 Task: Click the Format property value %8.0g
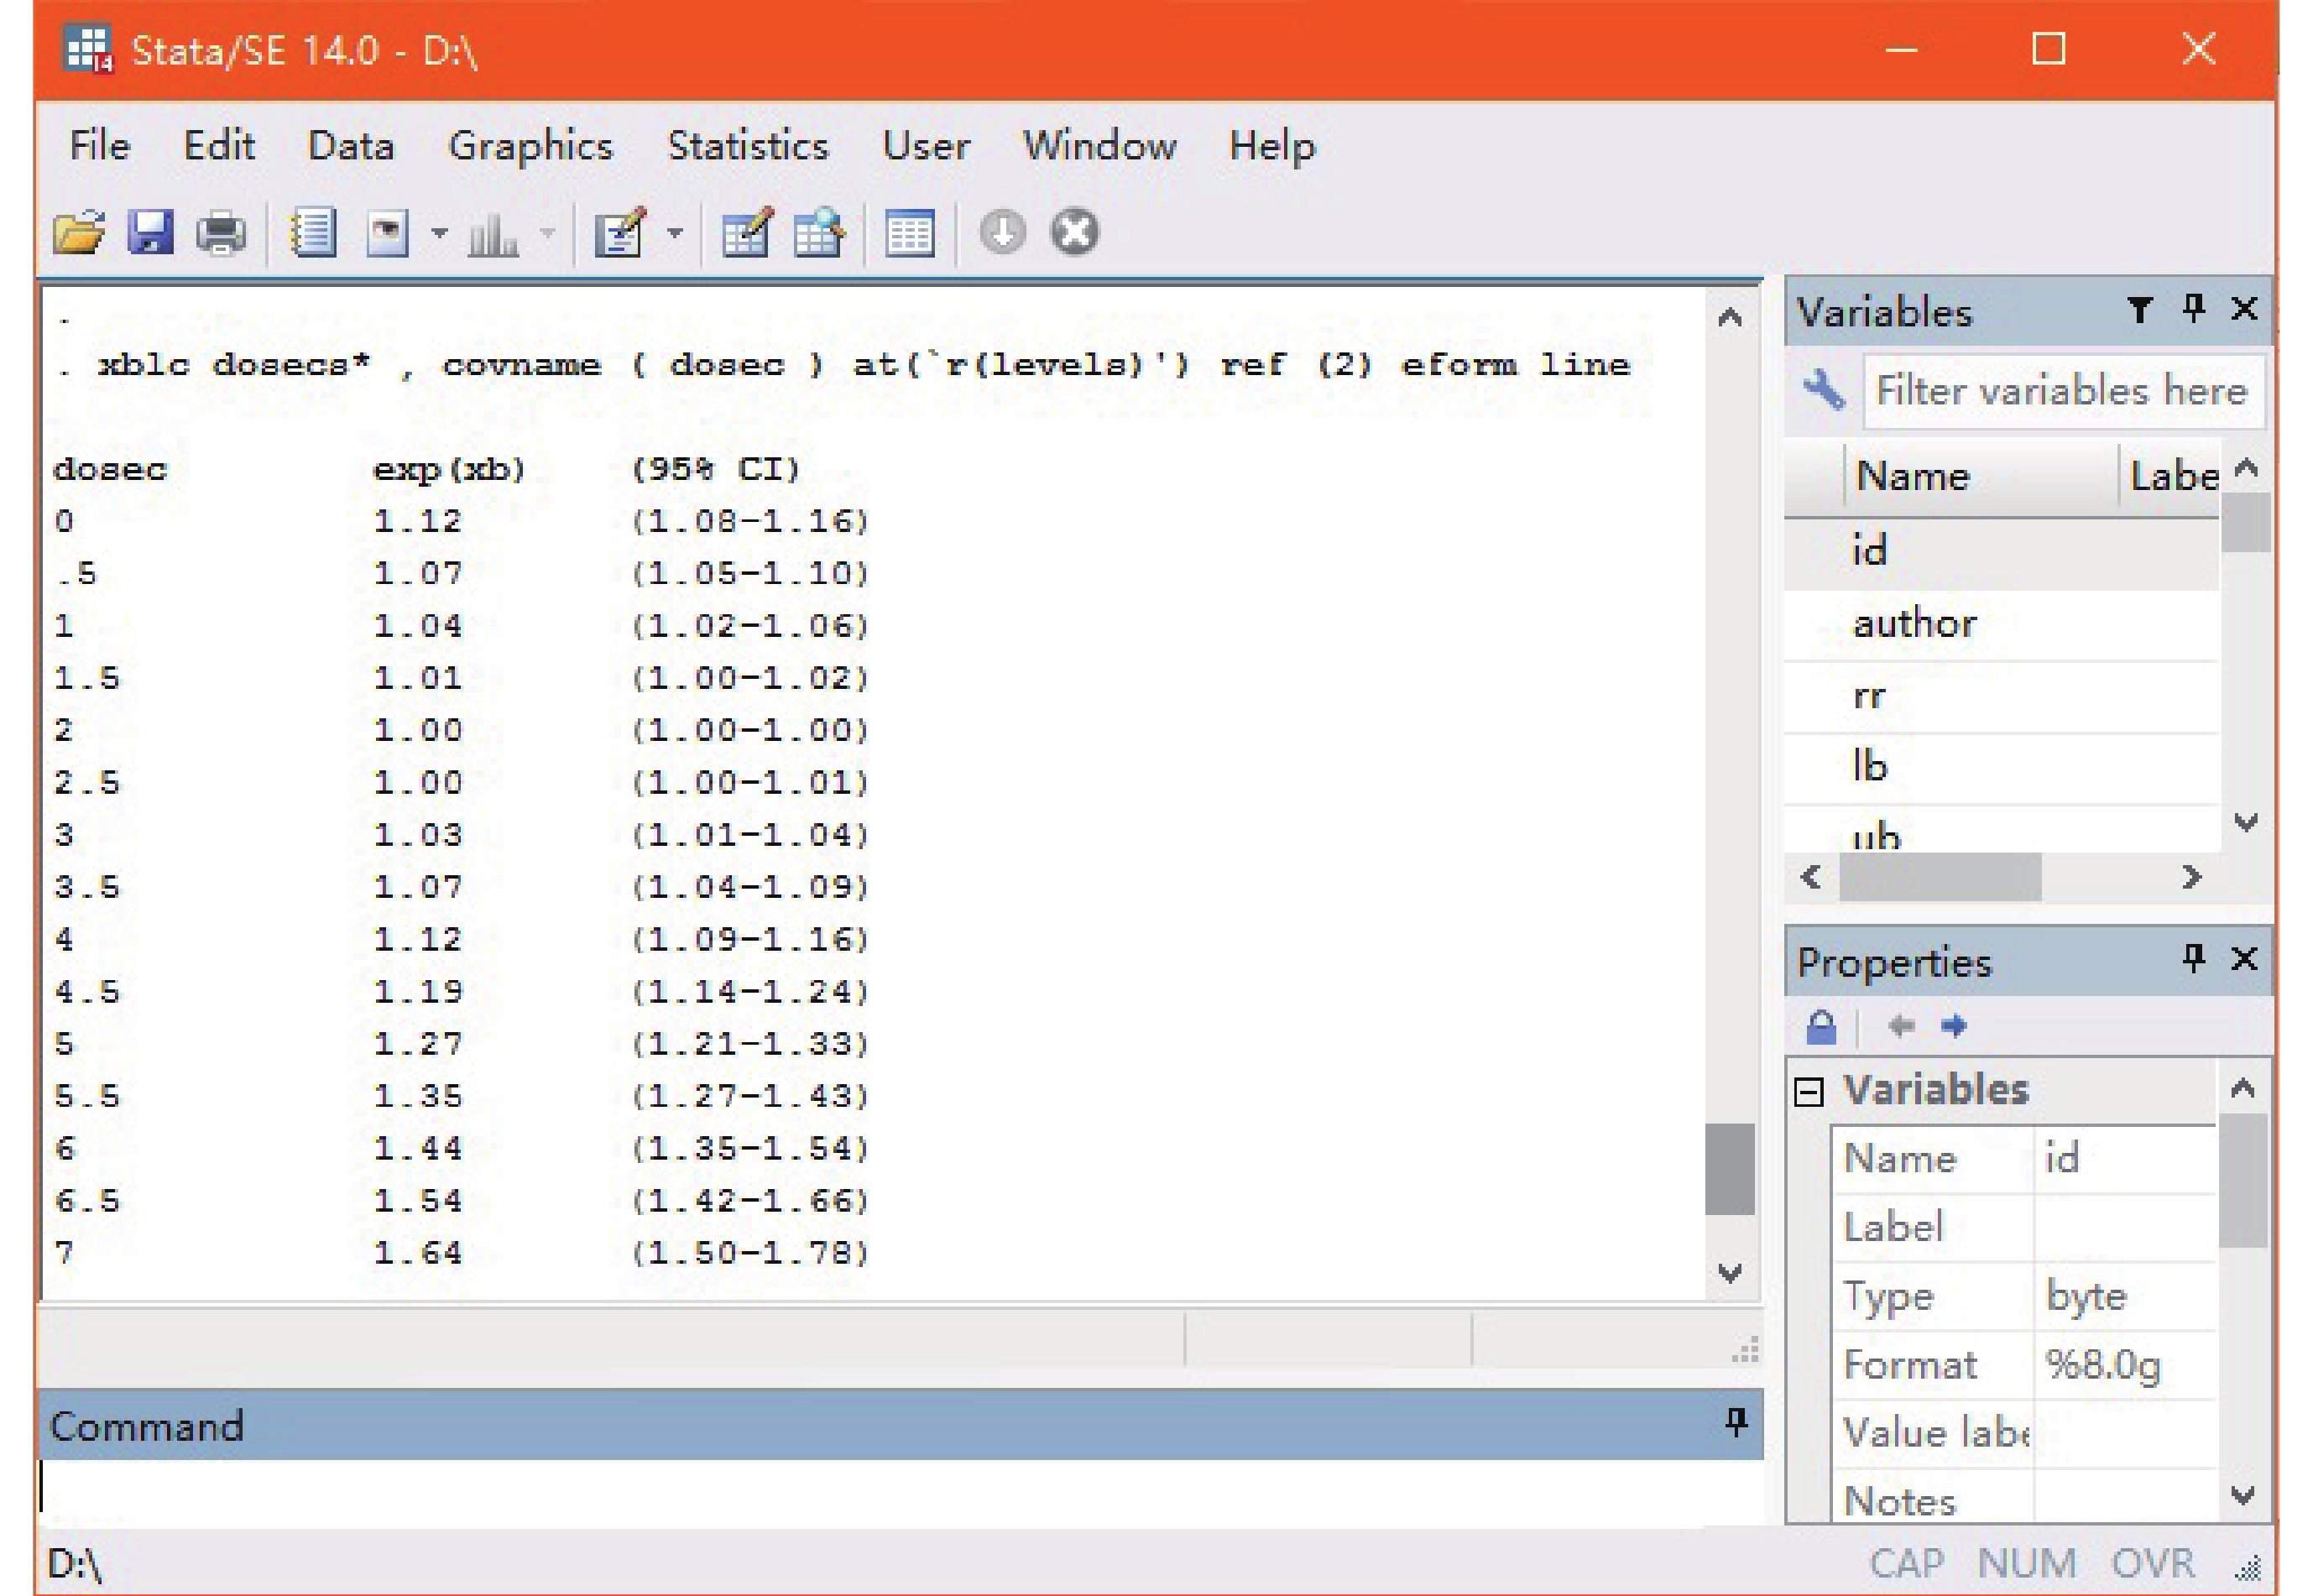tap(2103, 1365)
